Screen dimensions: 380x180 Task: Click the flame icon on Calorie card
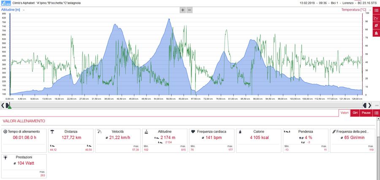(240, 132)
